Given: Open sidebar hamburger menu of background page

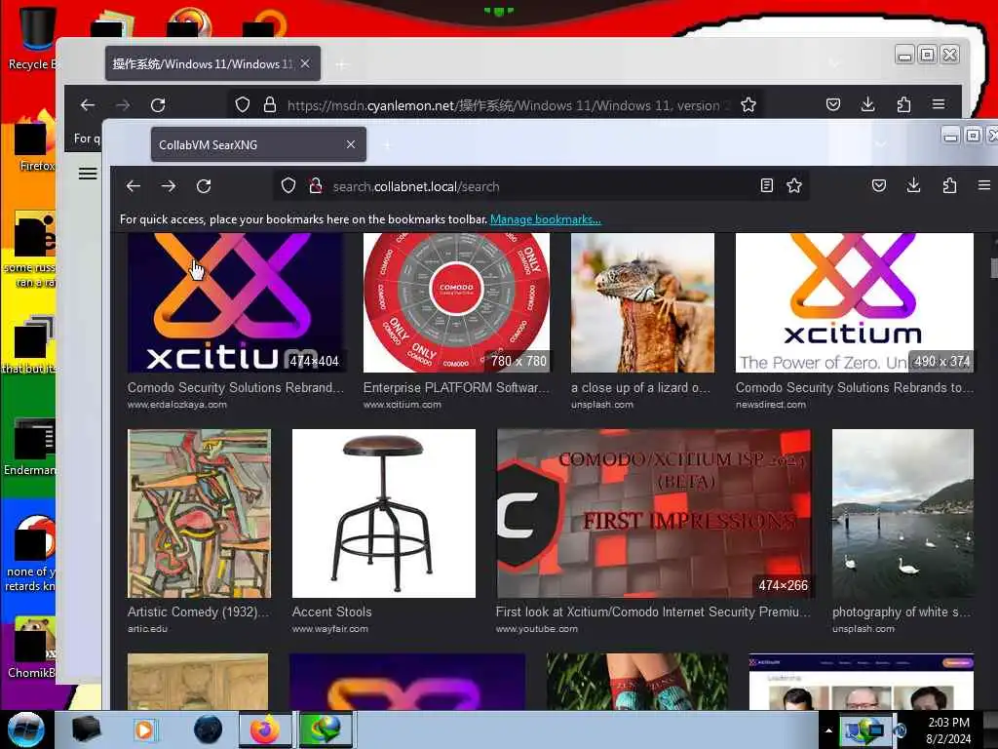Looking at the screenshot, I should [x=88, y=174].
